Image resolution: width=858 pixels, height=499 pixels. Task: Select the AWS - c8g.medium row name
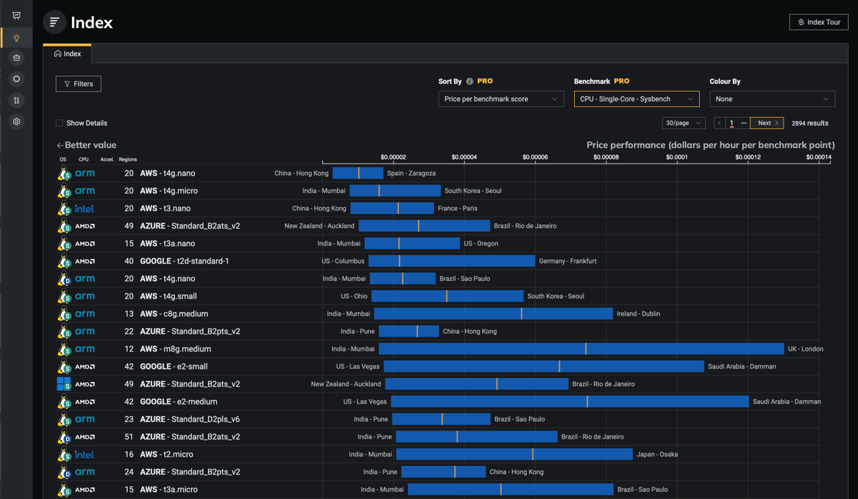[x=174, y=313]
